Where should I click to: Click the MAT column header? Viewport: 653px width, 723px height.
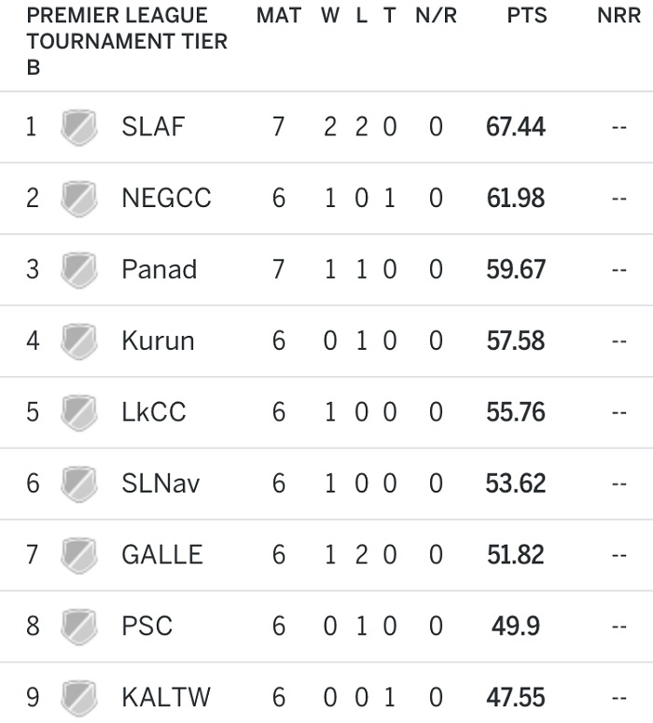279,16
